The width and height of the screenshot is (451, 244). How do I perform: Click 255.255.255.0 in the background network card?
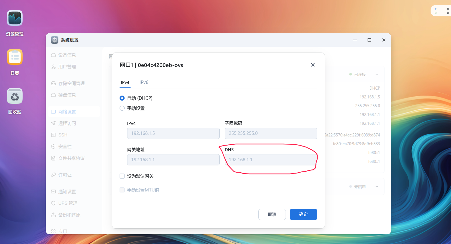[368, 106]
